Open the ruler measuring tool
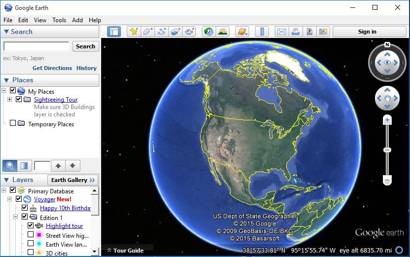 pyautogui.click(x=262, y=32)
